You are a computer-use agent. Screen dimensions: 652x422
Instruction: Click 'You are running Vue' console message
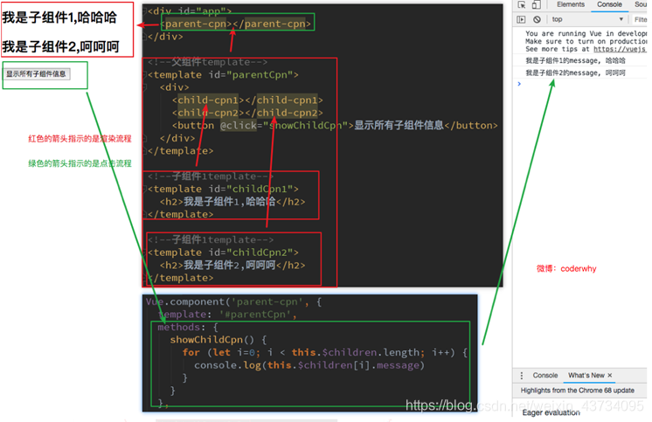pos(586,34)
